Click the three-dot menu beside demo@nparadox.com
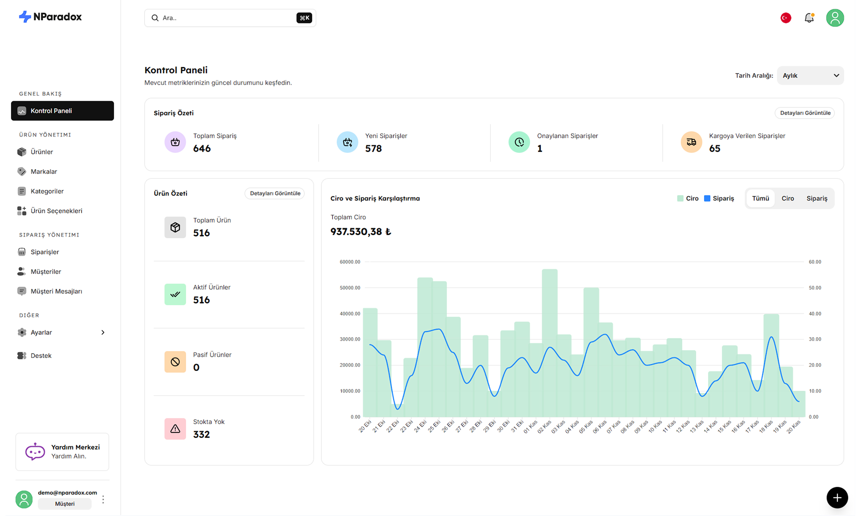 point(103,499)
